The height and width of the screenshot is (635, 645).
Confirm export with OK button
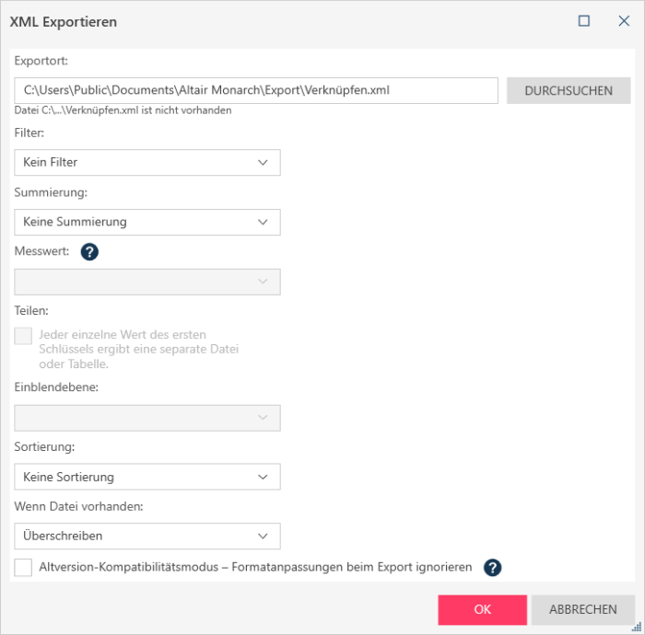coord(483,610)
